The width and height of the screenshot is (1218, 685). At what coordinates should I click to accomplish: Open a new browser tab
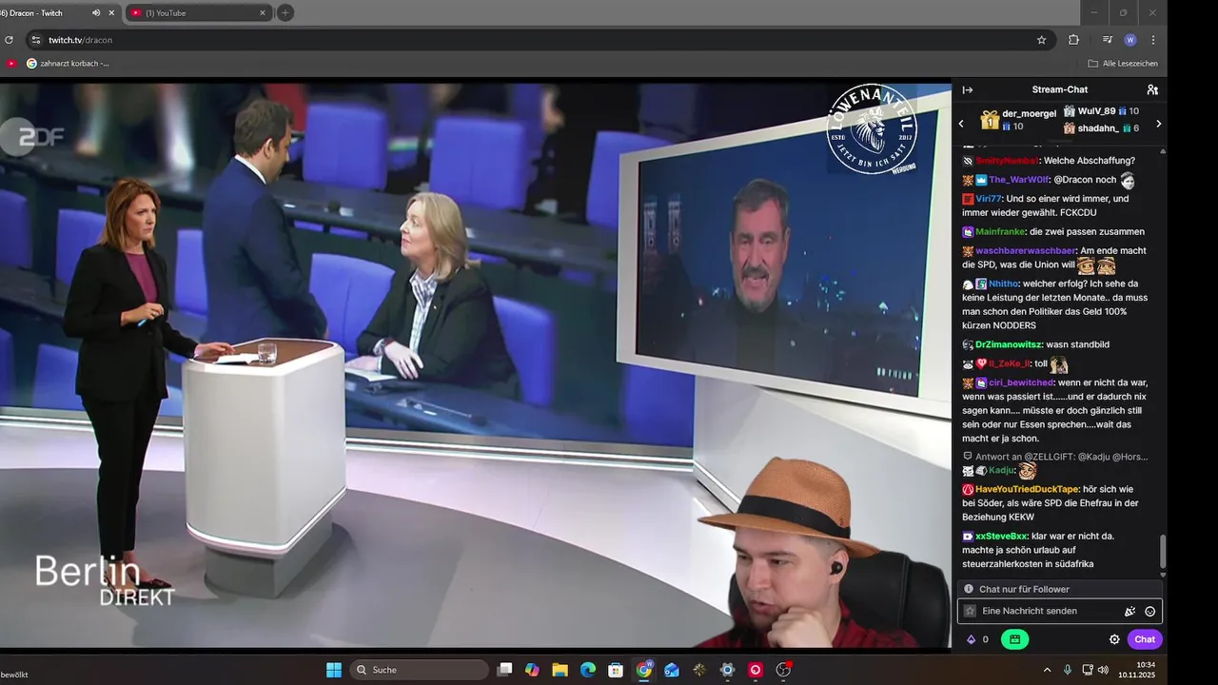pyautogui.click(x=285, y=12)
